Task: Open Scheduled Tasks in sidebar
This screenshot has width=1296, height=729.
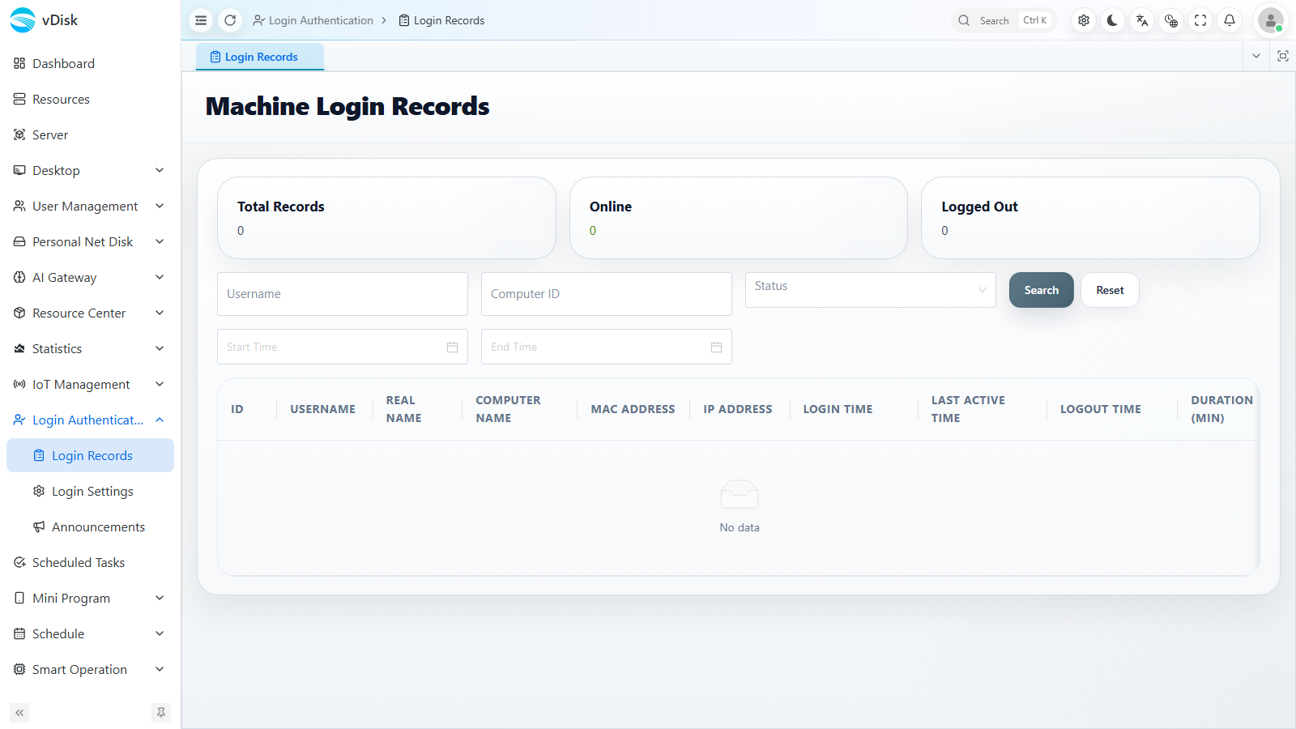Action: [90, 562]
